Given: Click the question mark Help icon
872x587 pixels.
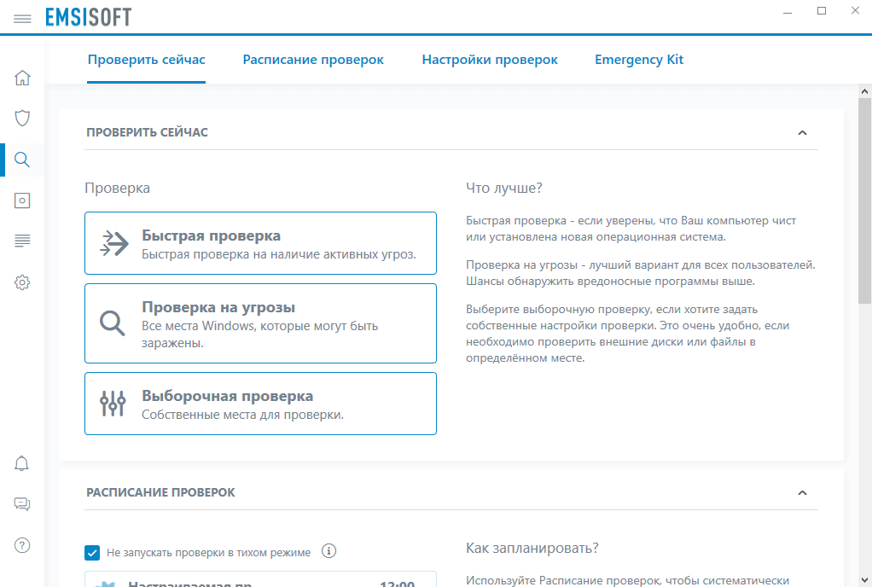Looking at the screenshot, I should click(x=22, y=544).
